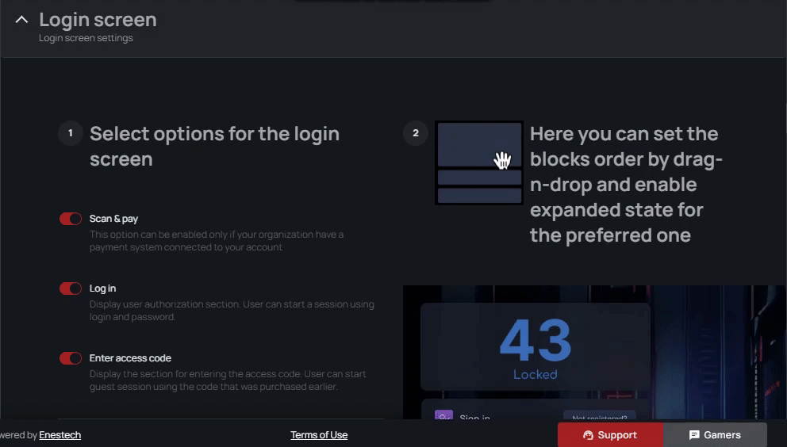Click the Login screen section title

[98, 20]
